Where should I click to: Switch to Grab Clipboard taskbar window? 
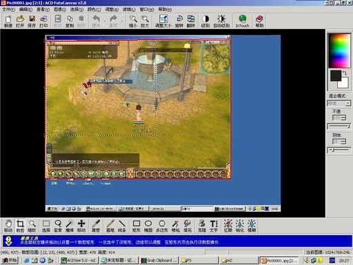(159, 260)
